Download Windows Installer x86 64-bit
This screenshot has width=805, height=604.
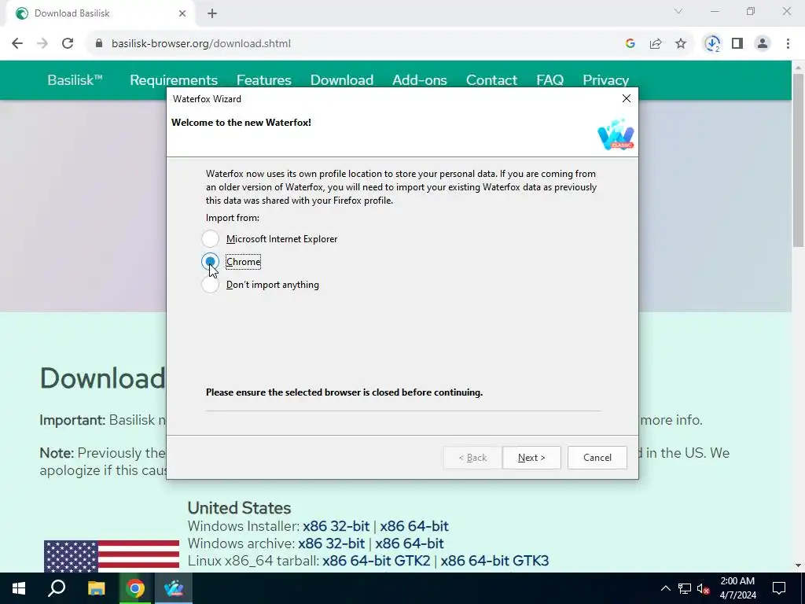coord(414,526)
